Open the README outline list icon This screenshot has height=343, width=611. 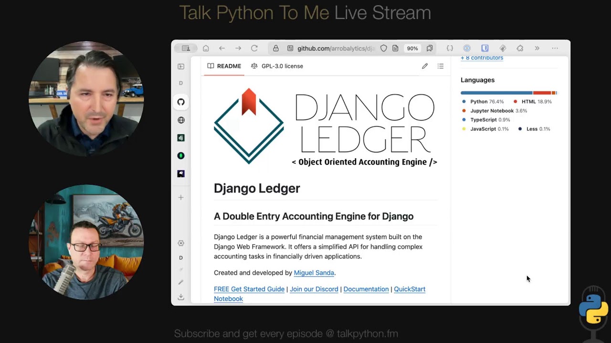[441, 66]
